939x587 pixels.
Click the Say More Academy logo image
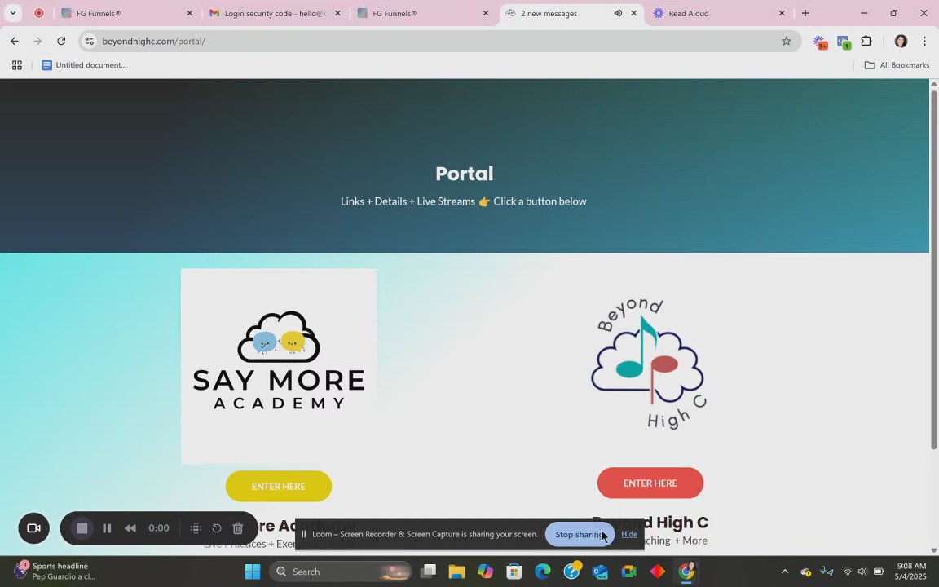[279, 366]
